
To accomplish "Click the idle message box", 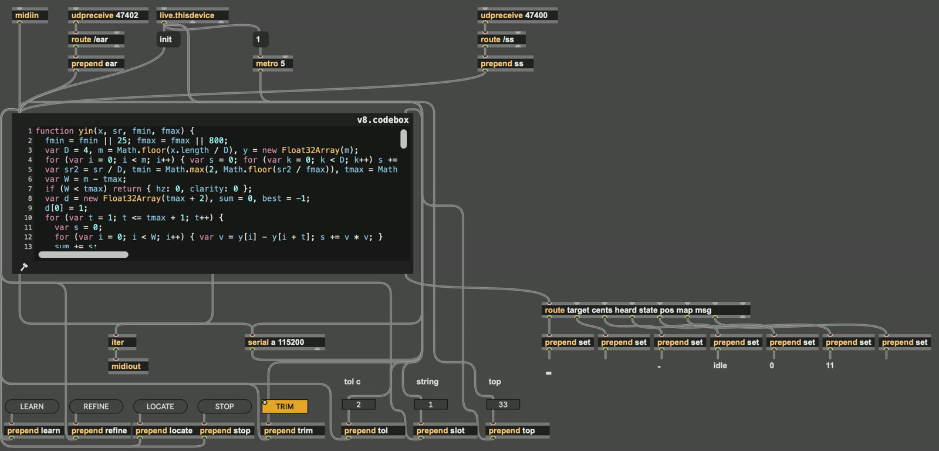I will point(720,365).
